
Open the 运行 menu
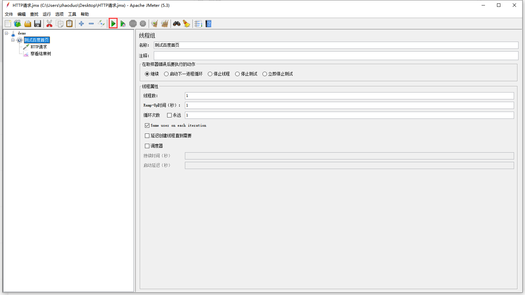[x=46, y=14]
